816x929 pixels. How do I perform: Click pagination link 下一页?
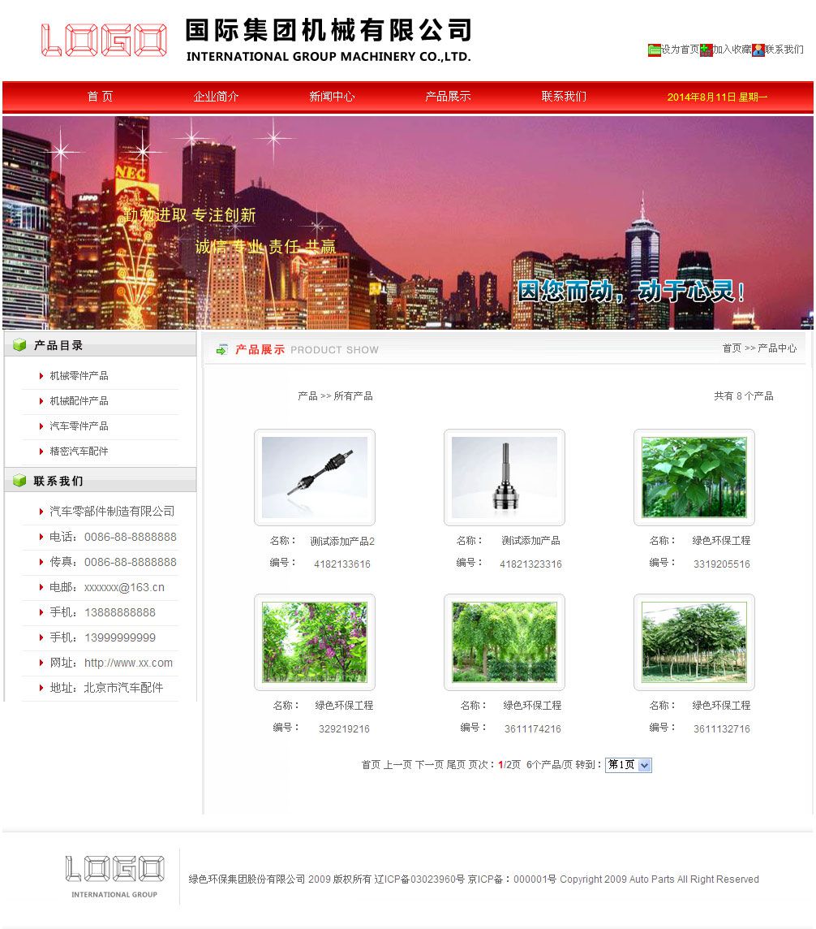(430, 765)
